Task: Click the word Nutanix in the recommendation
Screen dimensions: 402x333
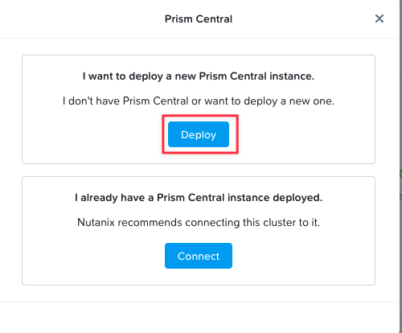Action: point(96,223)
